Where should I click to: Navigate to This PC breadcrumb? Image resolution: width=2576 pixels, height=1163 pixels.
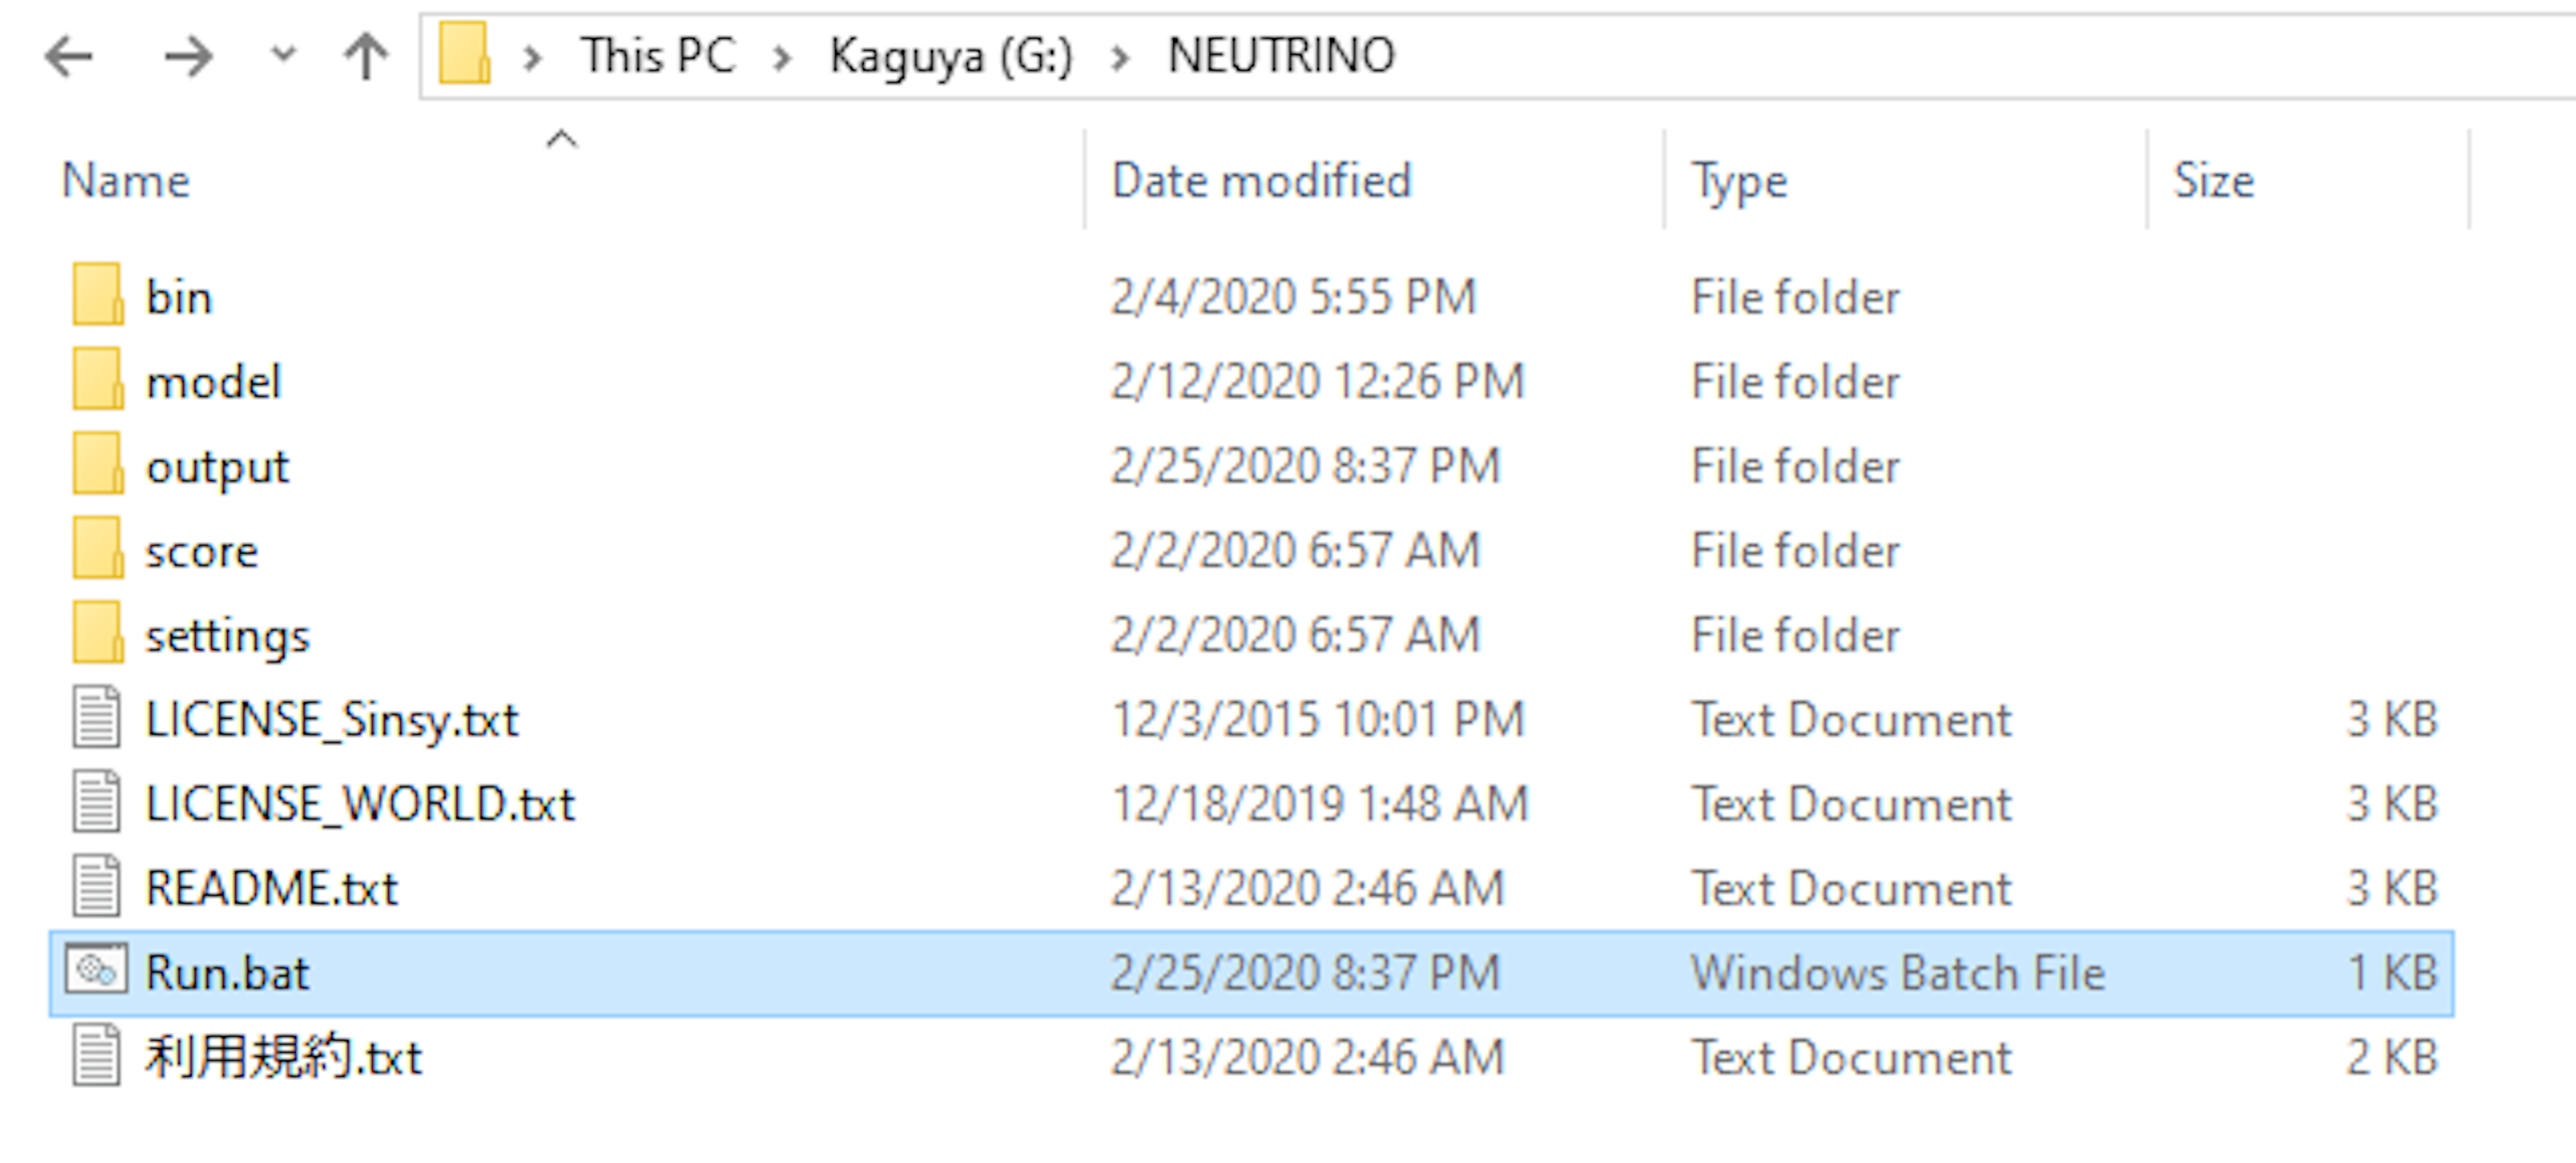coord(658,56)
